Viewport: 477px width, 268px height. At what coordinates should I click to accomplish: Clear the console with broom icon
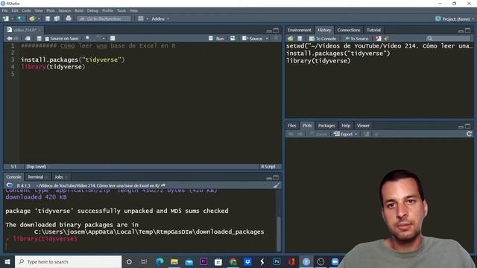(277, 185)
